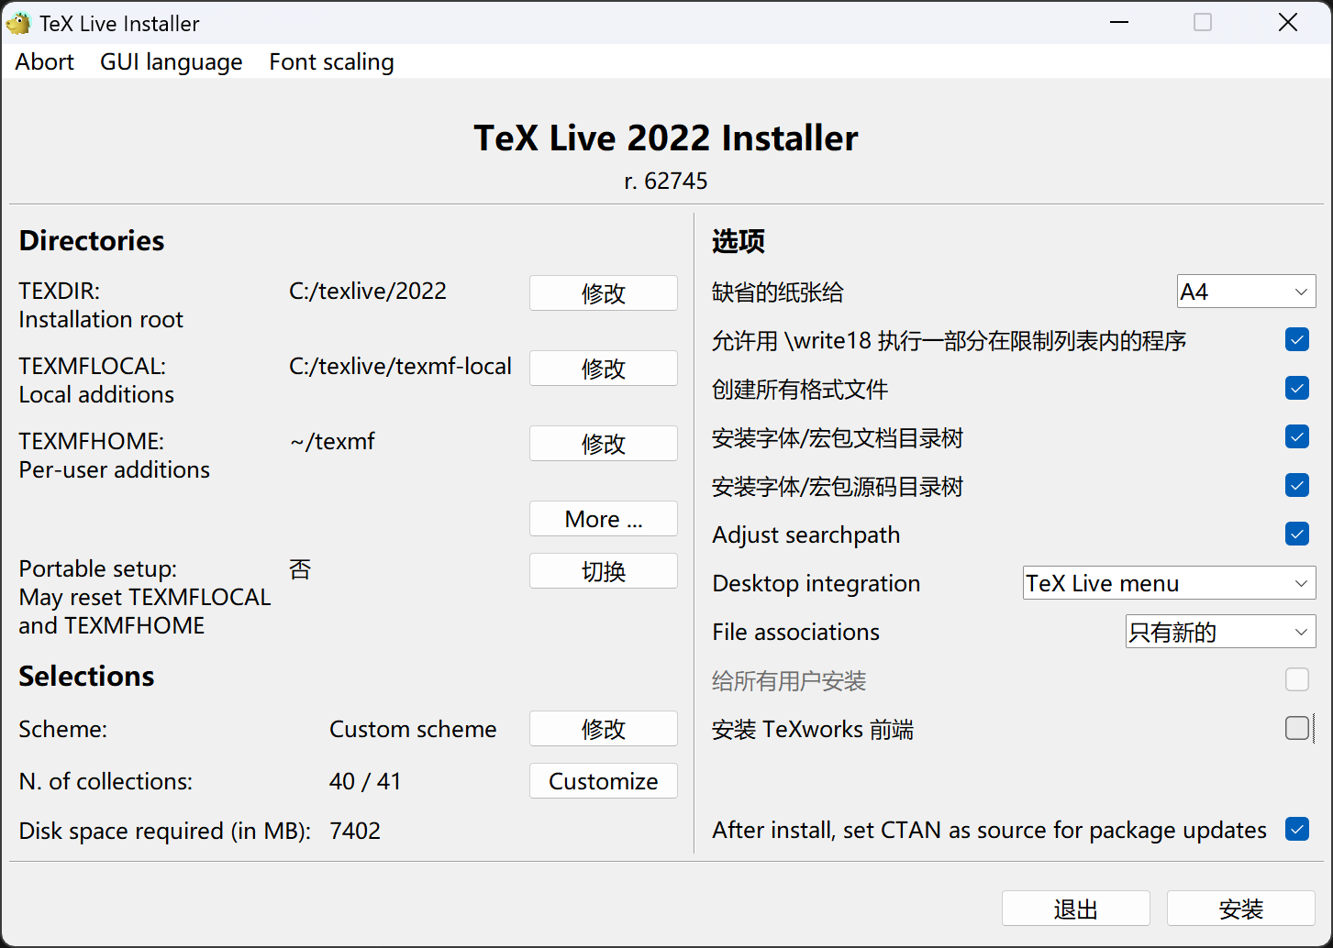Image resolution: width=1333 pixels, height=948 pixels.
Task: Open the default paper size dropdown
Action: 1246,291
